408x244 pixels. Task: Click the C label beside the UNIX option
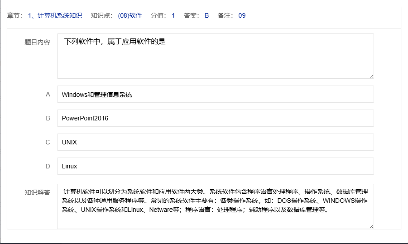tap(48, 142)
